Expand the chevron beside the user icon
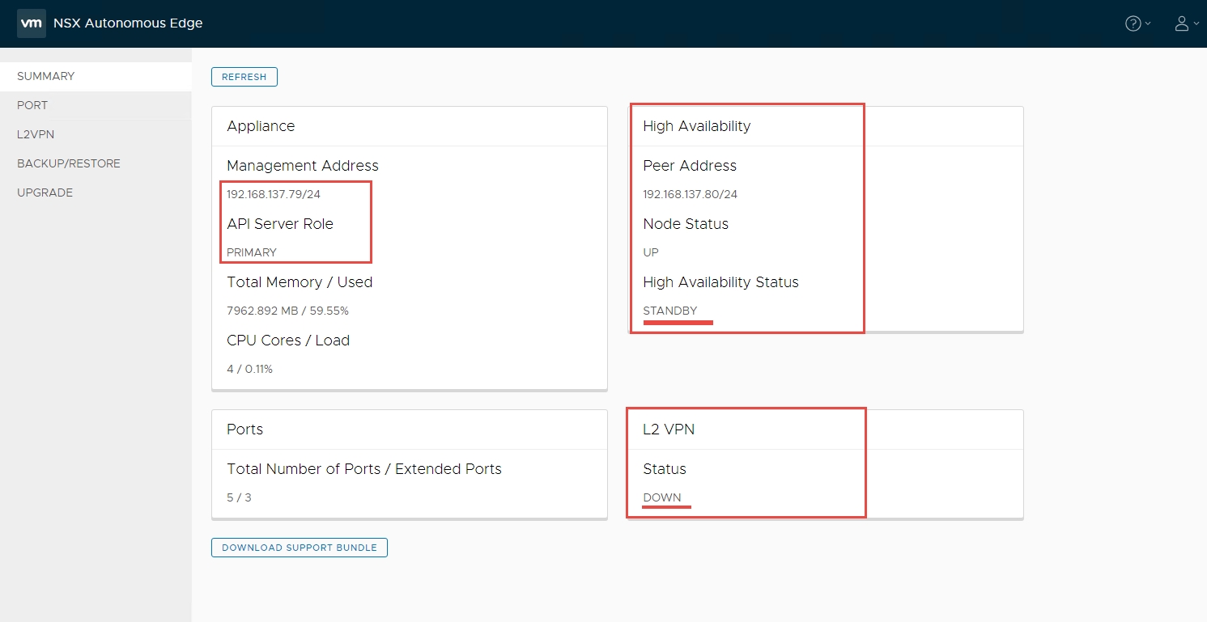 pos(1196,24)
